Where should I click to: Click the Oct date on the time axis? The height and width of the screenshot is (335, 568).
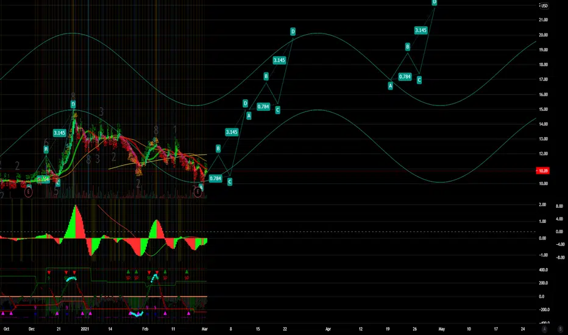click(6, 329)
